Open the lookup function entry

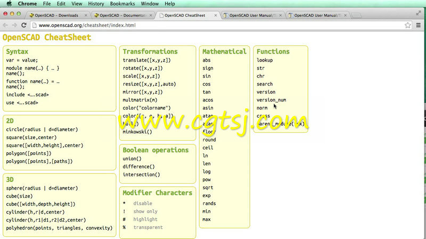[x=265, y=60]
